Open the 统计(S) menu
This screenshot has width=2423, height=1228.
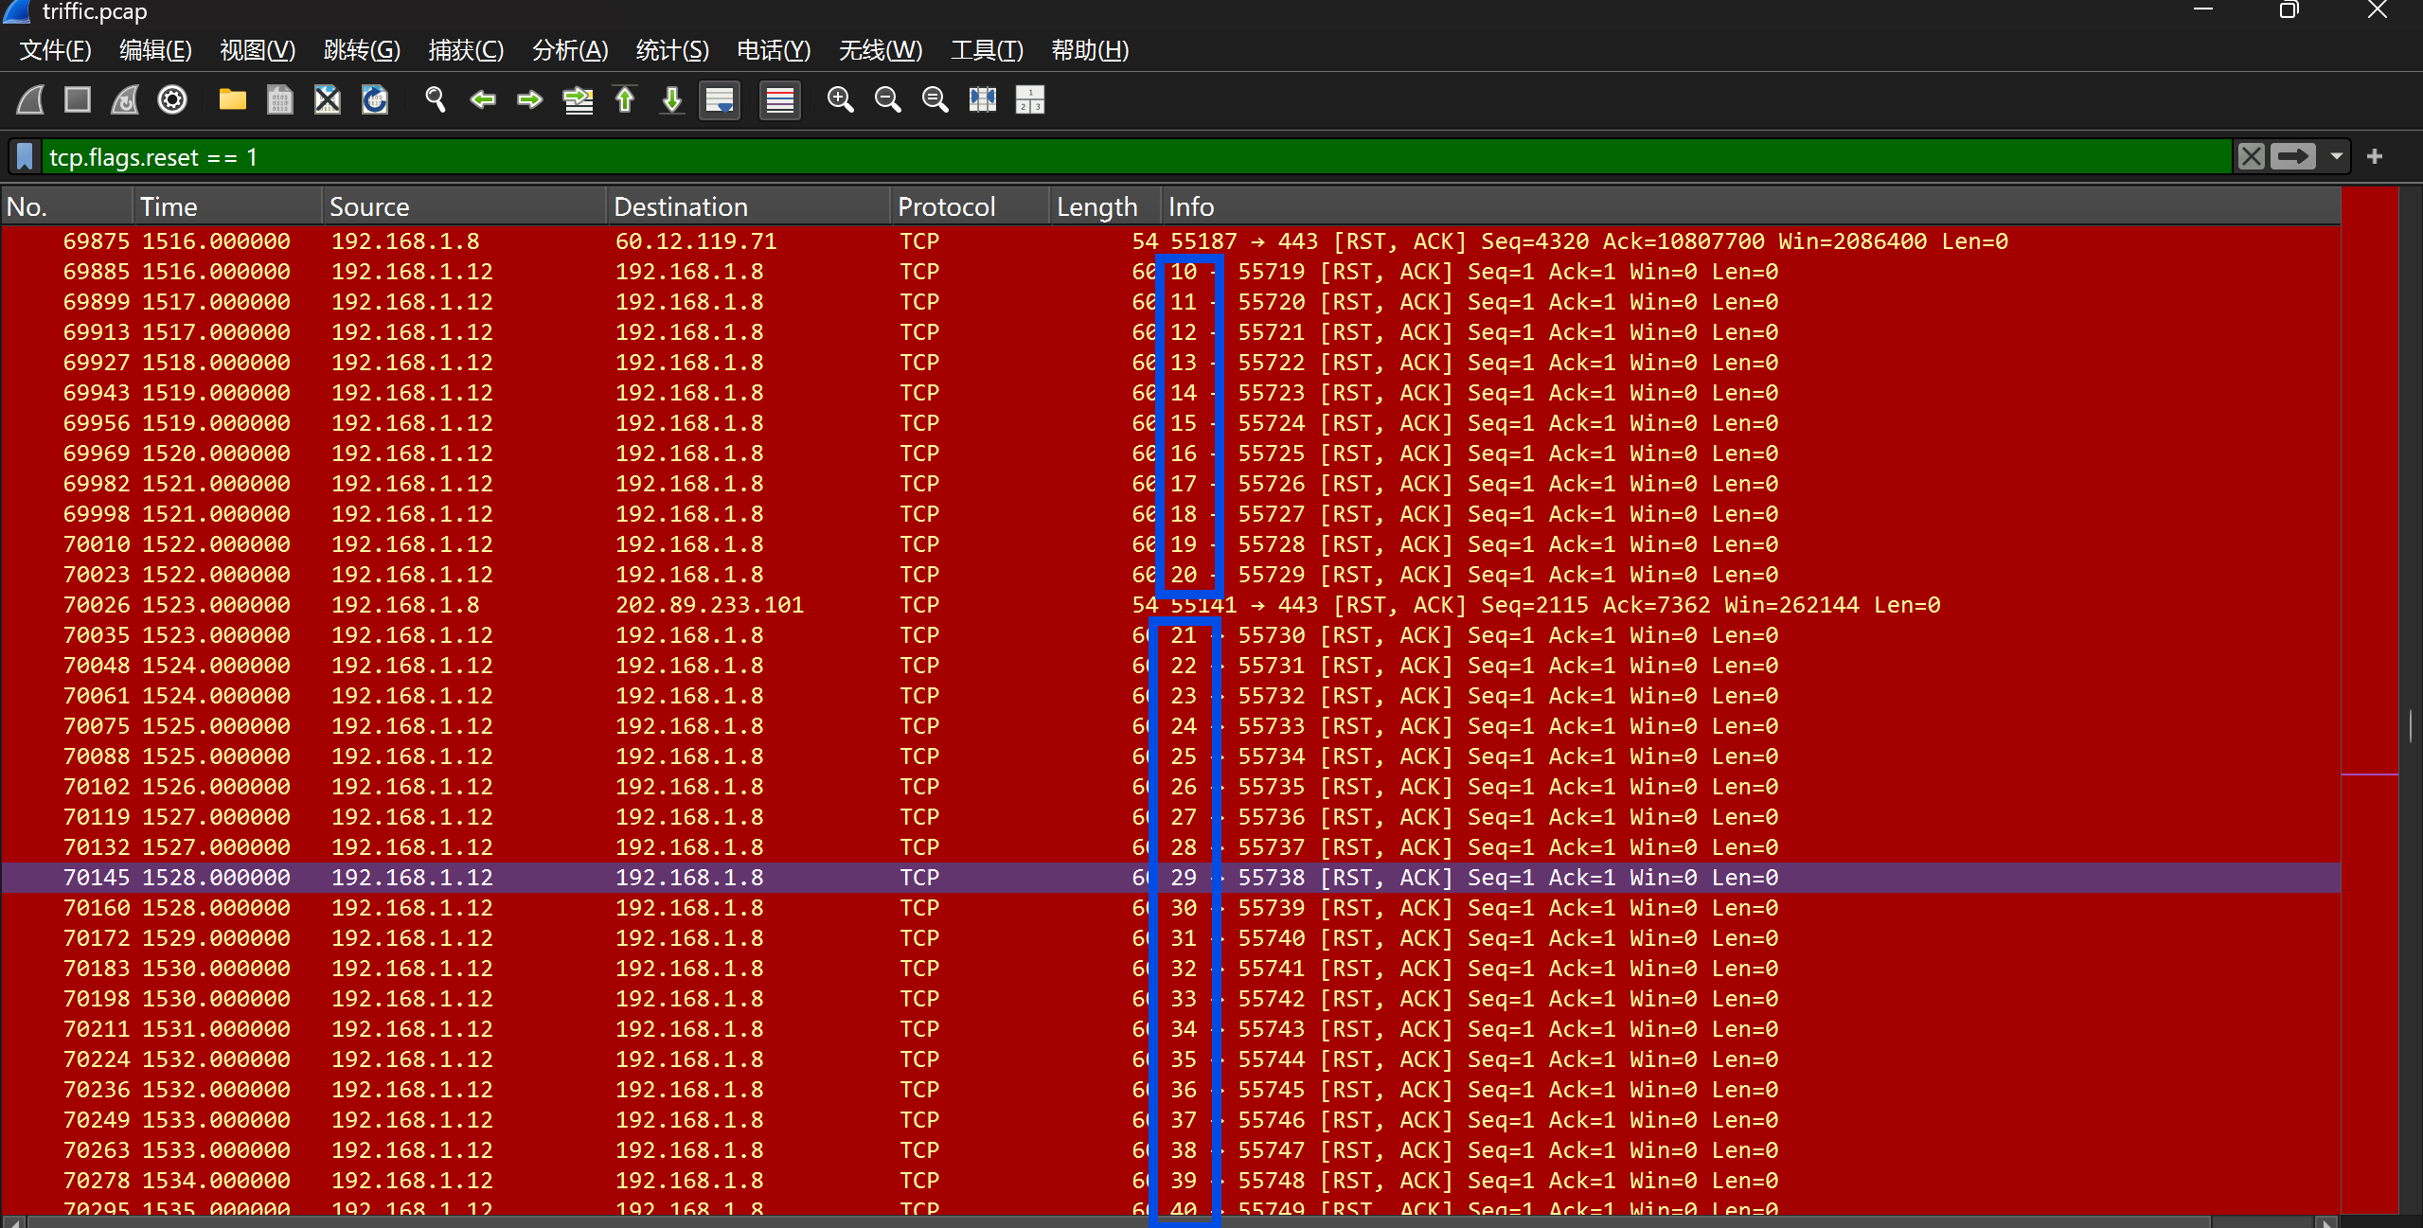point(673,50)
